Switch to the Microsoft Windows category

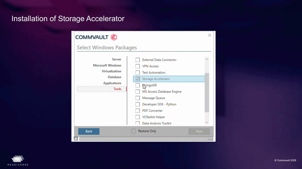point(107,65)
